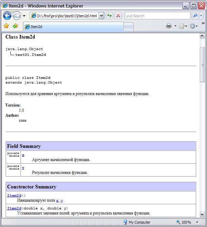The image size is (207, 227).
Task: Click '100%' zoom value in status bar
Action: point(186,222)
